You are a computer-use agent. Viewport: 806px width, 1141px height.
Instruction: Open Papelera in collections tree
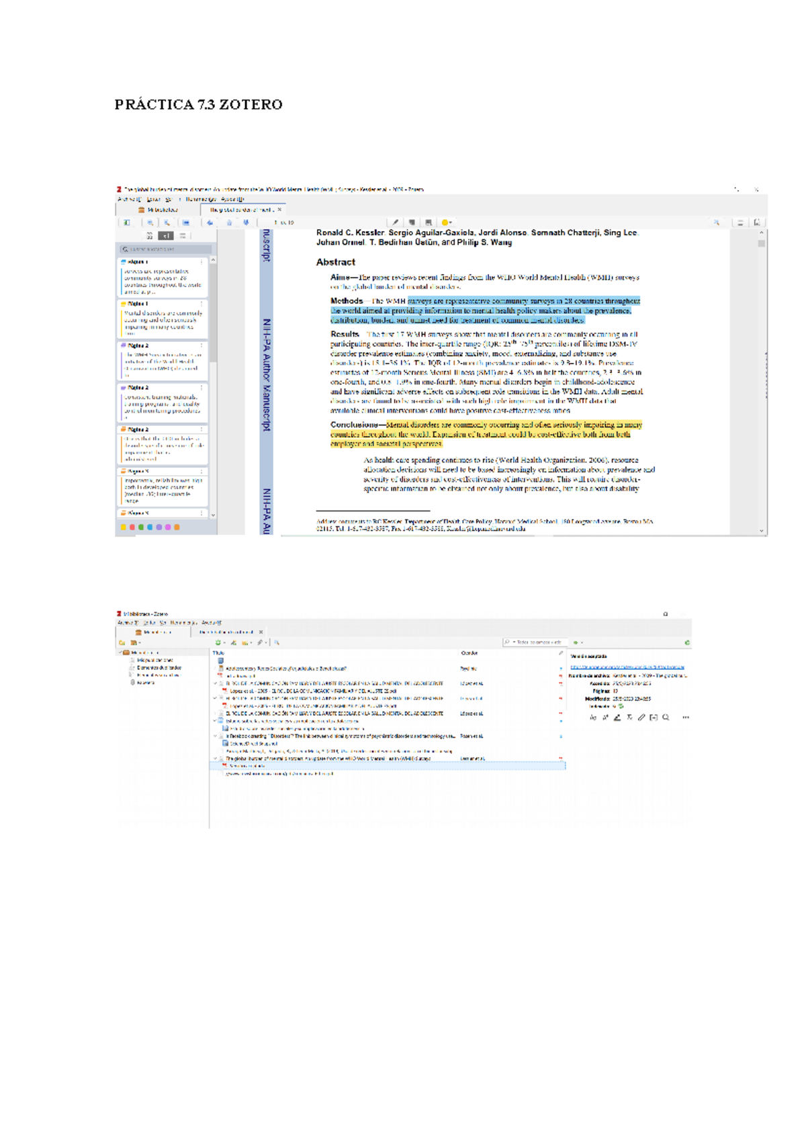(x=146, y=683)
